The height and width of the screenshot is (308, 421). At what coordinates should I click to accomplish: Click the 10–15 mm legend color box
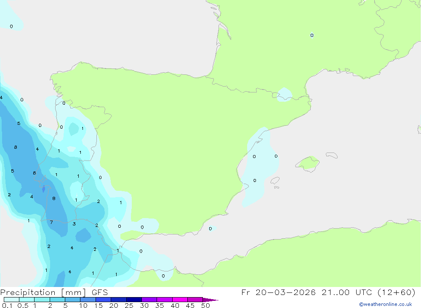tap(88, 300)
